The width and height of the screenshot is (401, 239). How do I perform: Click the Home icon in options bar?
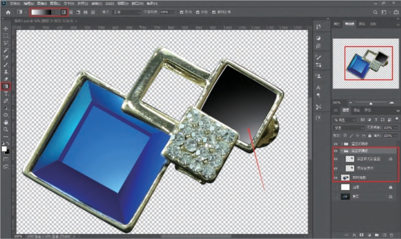[8, 12]
